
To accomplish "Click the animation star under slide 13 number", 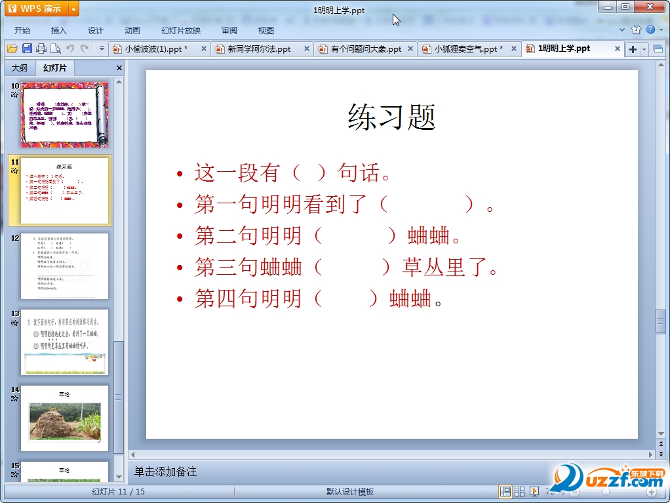I will point(15,323).
